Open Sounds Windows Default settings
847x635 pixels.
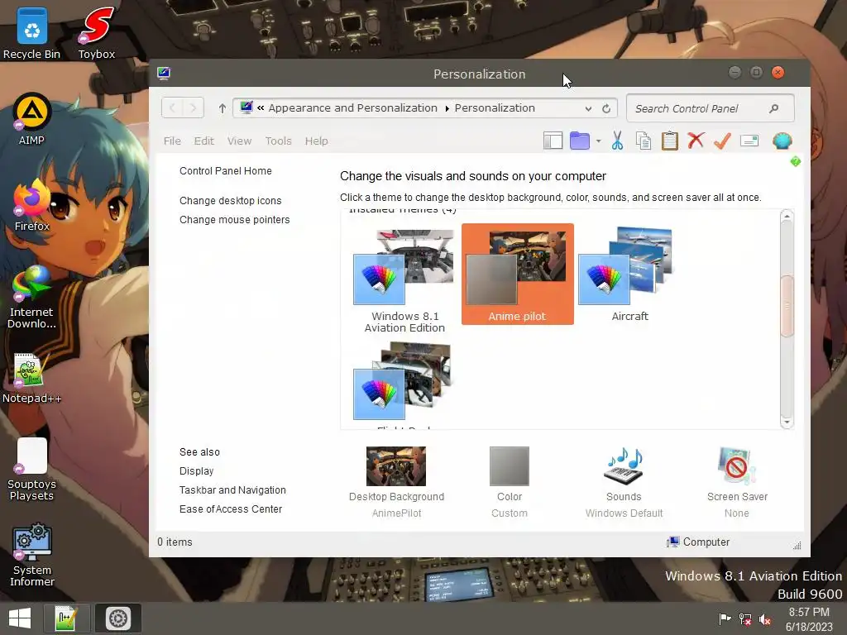[x=624, y=482]
